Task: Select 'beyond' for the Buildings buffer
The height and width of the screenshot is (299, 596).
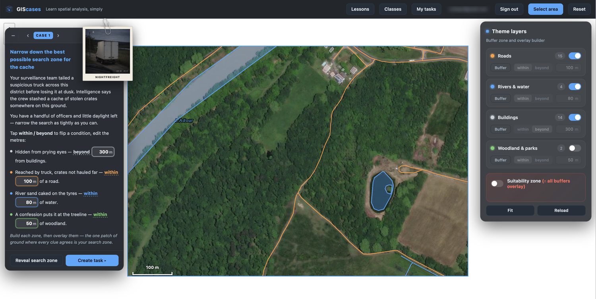Action: pyautogui.click(x=542, y=129)
